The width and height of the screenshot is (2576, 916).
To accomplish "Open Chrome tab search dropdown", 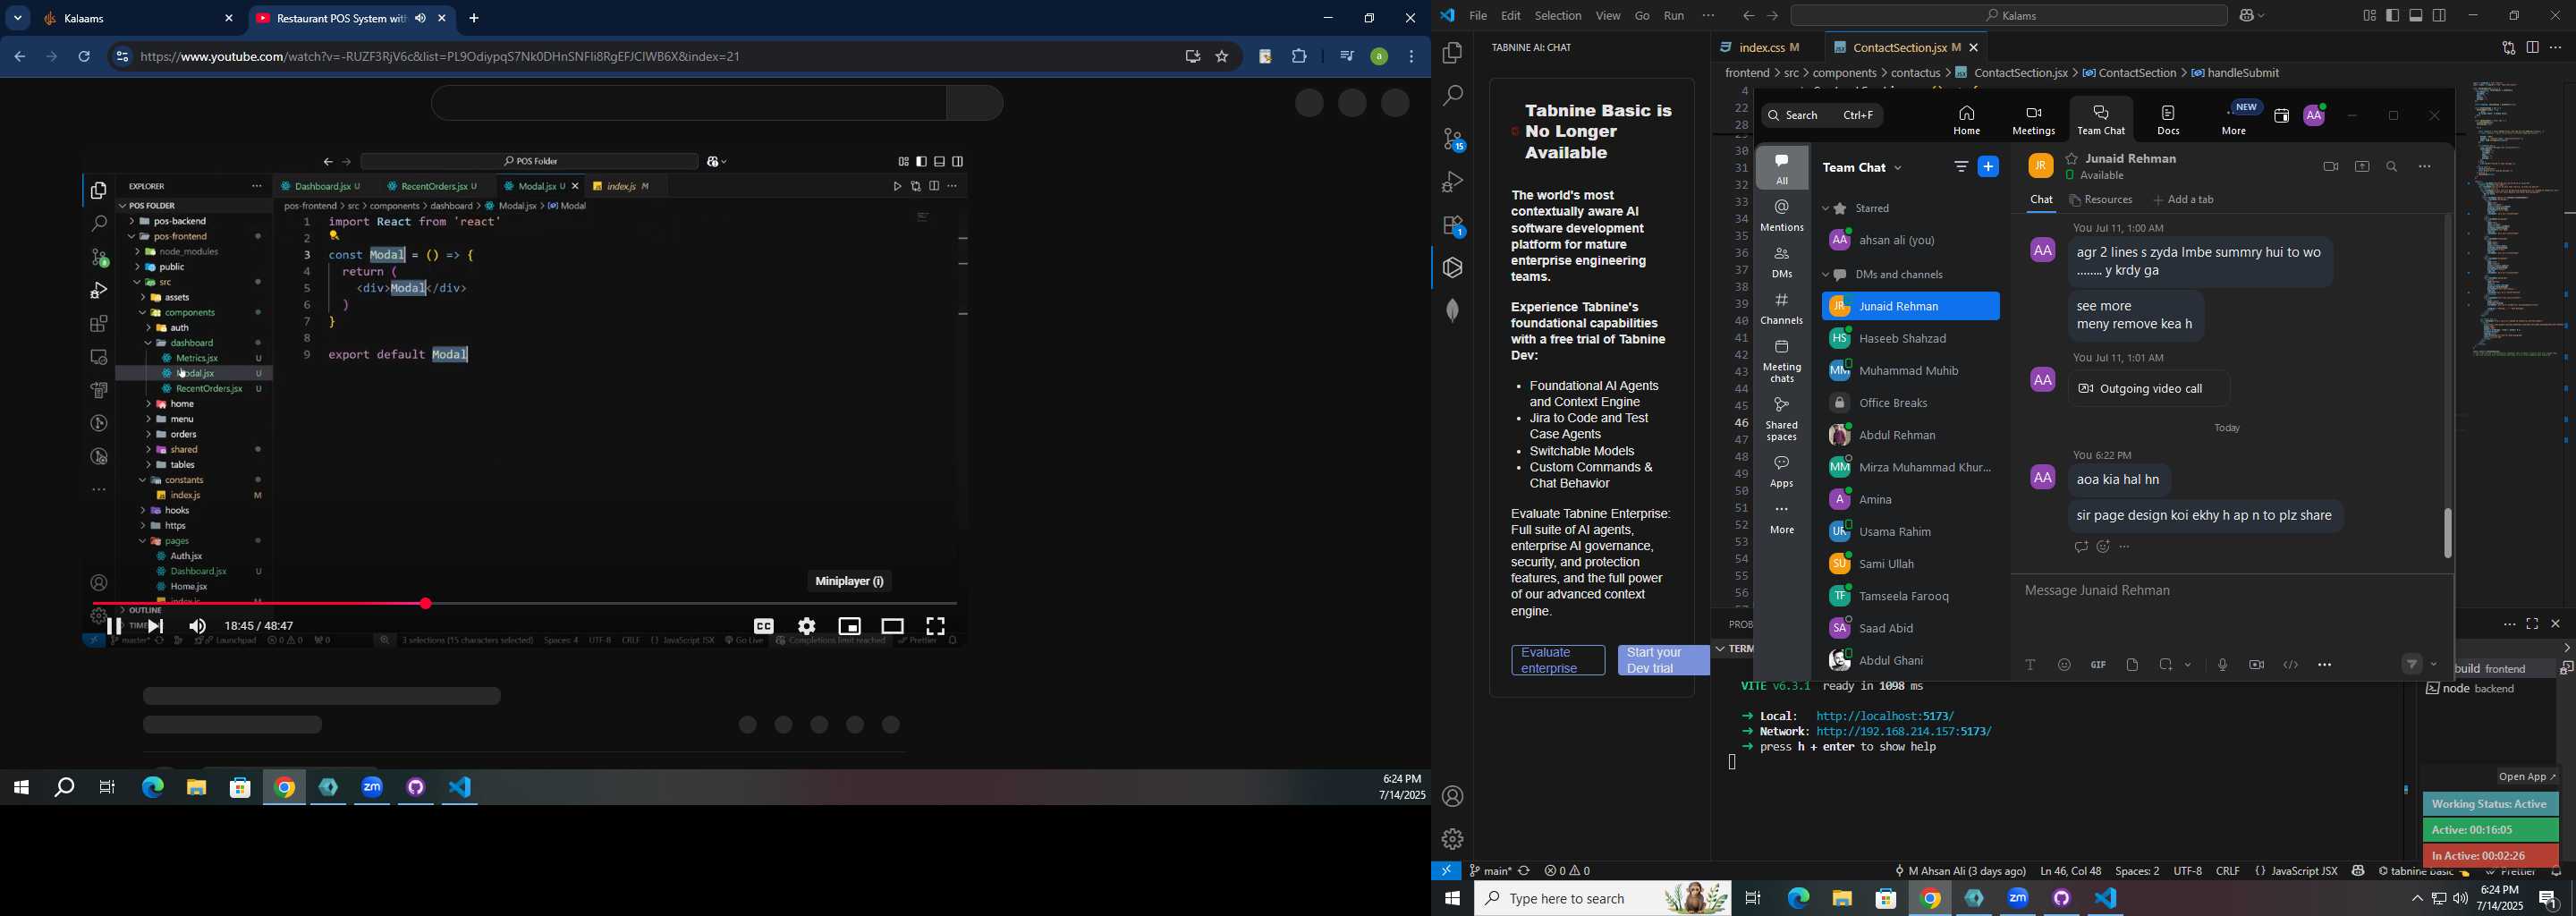I will click(17, 18).
